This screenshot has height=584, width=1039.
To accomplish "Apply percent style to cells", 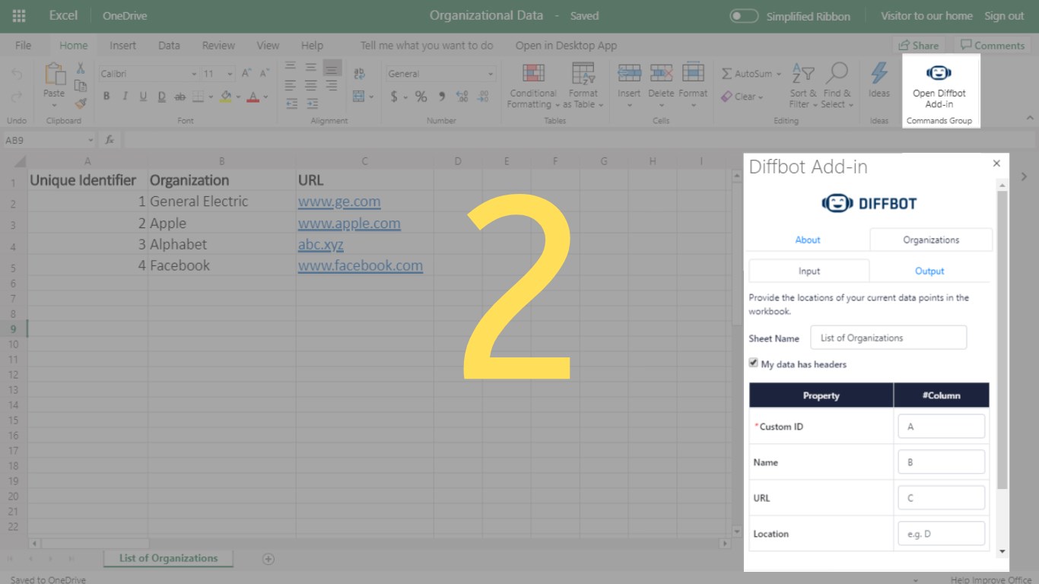I will click(421, 97).
